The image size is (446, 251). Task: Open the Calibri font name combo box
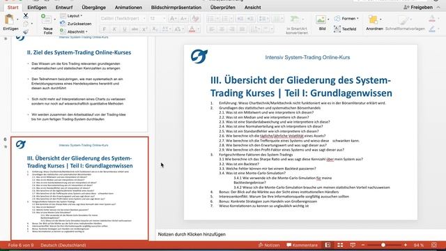pos(123,19)
